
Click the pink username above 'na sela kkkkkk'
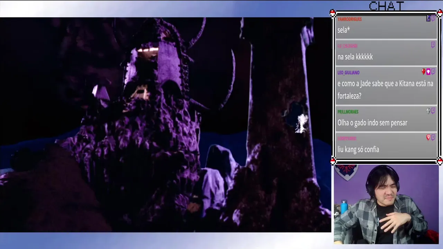(x=347, y=46)
